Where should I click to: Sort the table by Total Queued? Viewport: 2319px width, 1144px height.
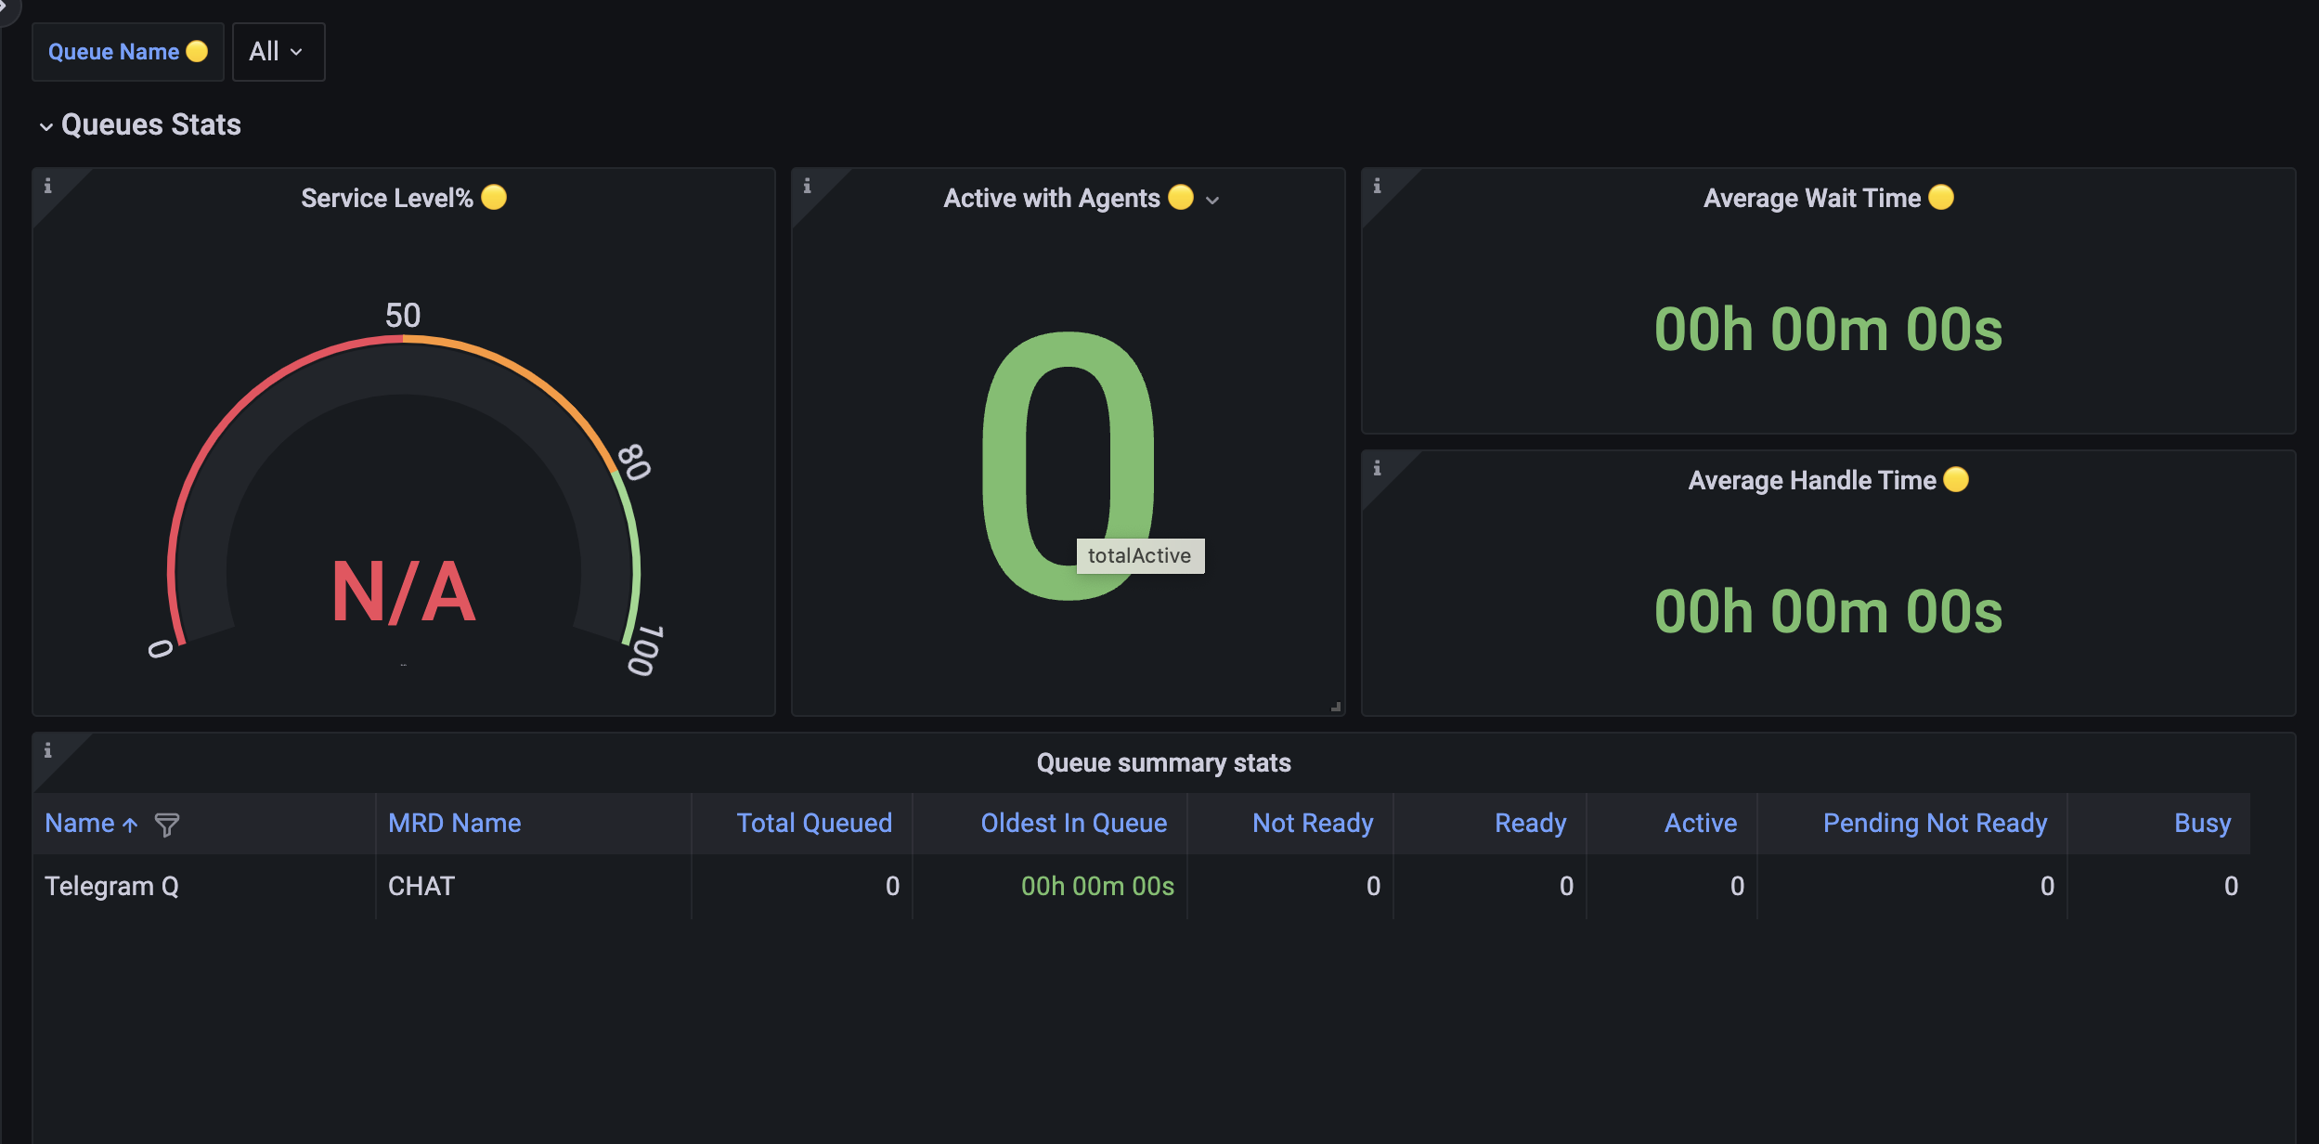(x=813, y=823)
